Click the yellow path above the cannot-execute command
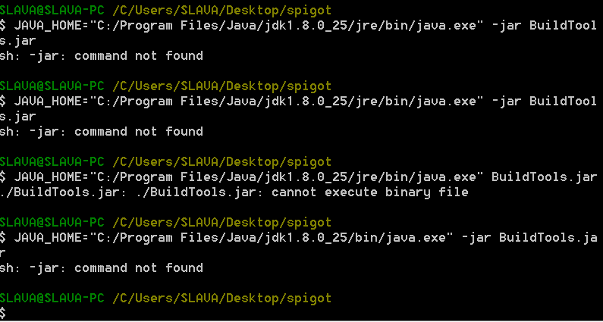This screenshot has height=322, width=603. point(222,162)
